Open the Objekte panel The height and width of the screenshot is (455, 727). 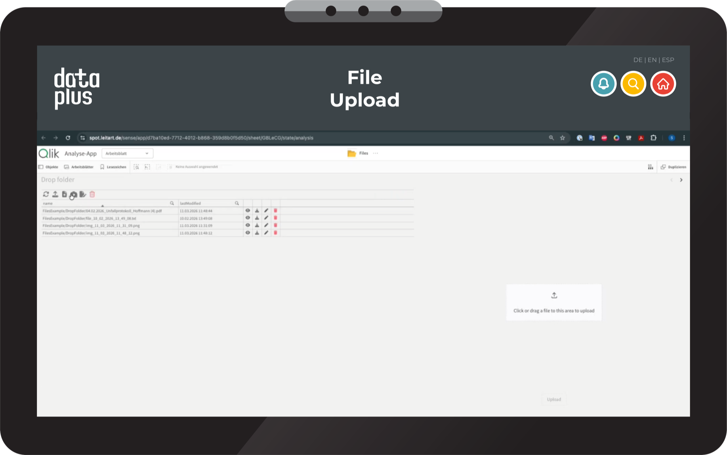pyautogui.click(x=48, y=167)
